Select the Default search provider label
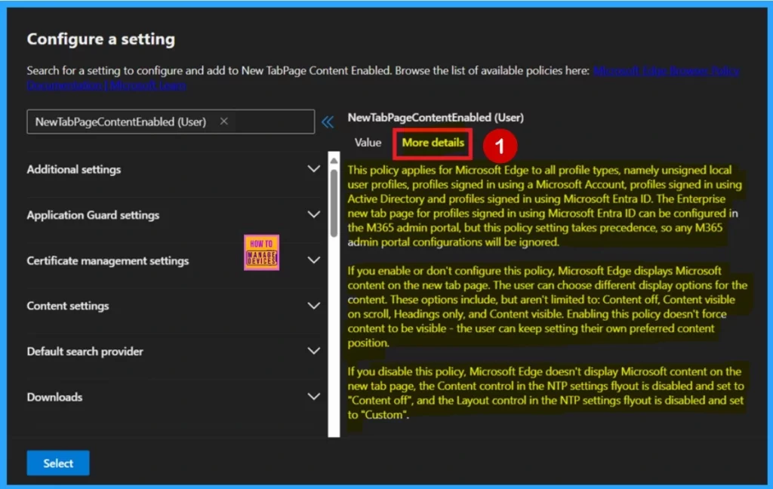The height and width of the screenshot is (489, 773). [85, 351]
